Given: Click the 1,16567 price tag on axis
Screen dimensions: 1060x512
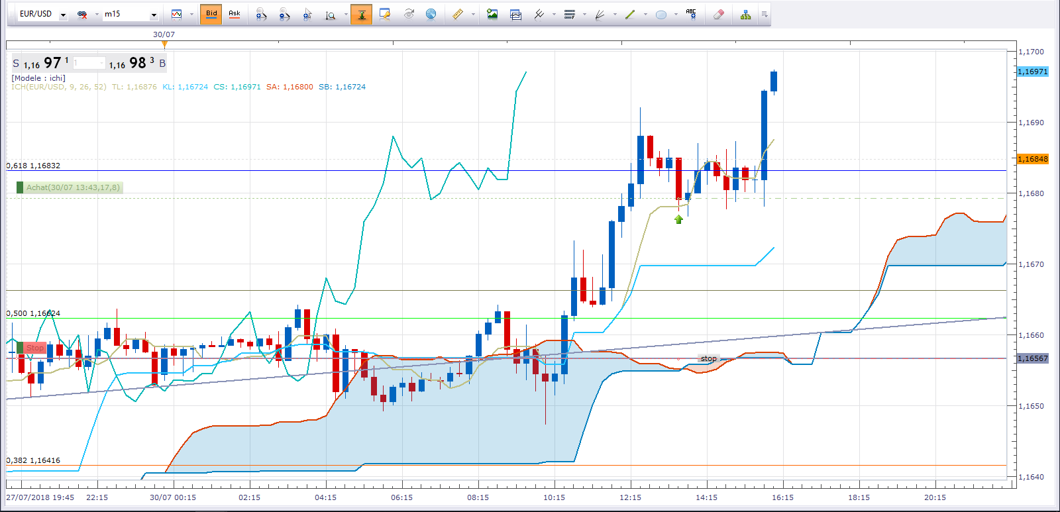Looking at the screenshot, I should (1033, 358).
